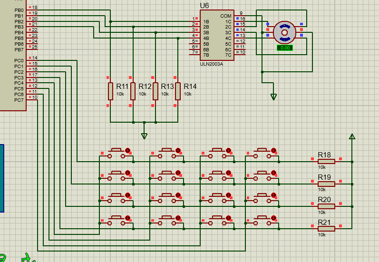379x262 pixels.
Task: Click the 10k value under R14
Action: pos(187,94)
